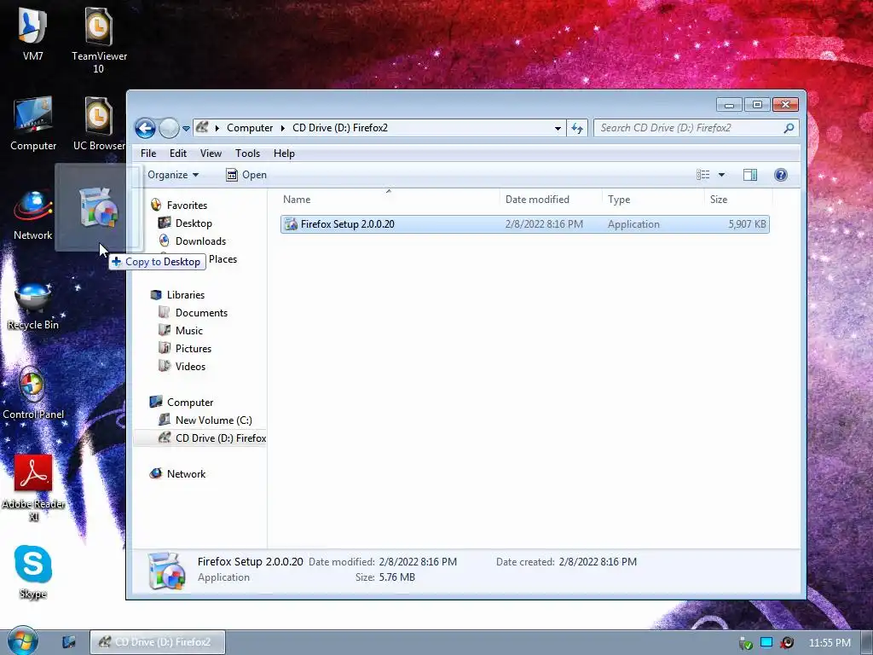Select the Control Panel desktop icon
The height and width of the screenshot is (655, 873).
[x=33, y=393]
